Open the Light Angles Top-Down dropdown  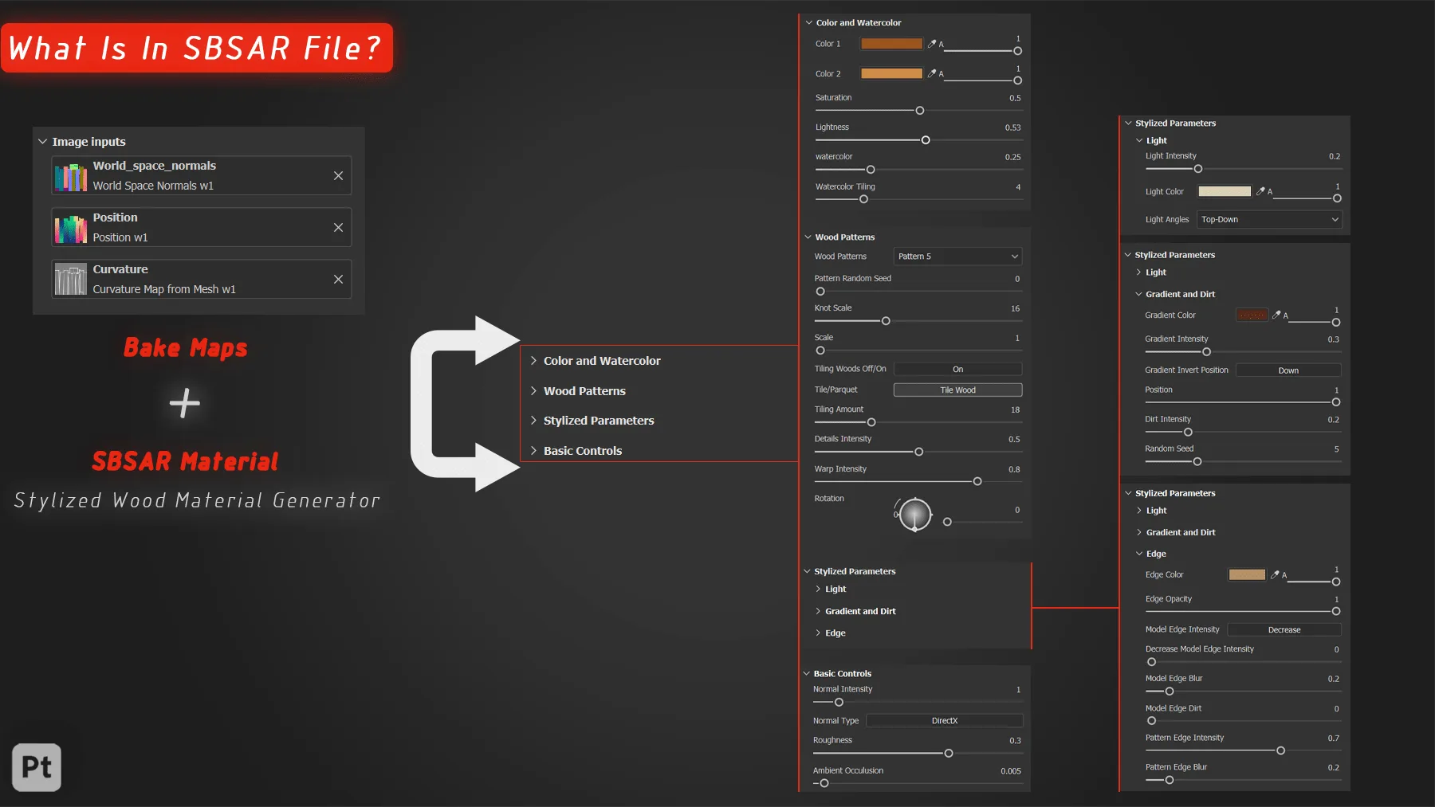point(1269,219)
